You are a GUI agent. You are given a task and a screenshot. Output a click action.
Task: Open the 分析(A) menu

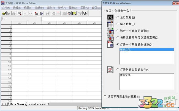pos(62,8)
